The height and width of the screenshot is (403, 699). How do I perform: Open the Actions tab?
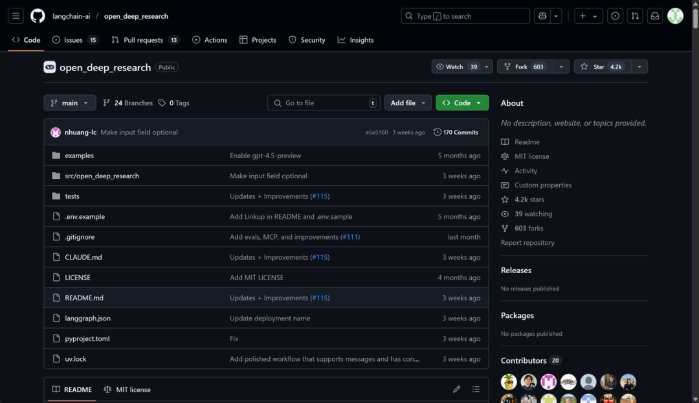pyautogui.click(x=210, y=40)
